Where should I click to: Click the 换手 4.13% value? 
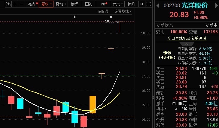tap(181, 109)
